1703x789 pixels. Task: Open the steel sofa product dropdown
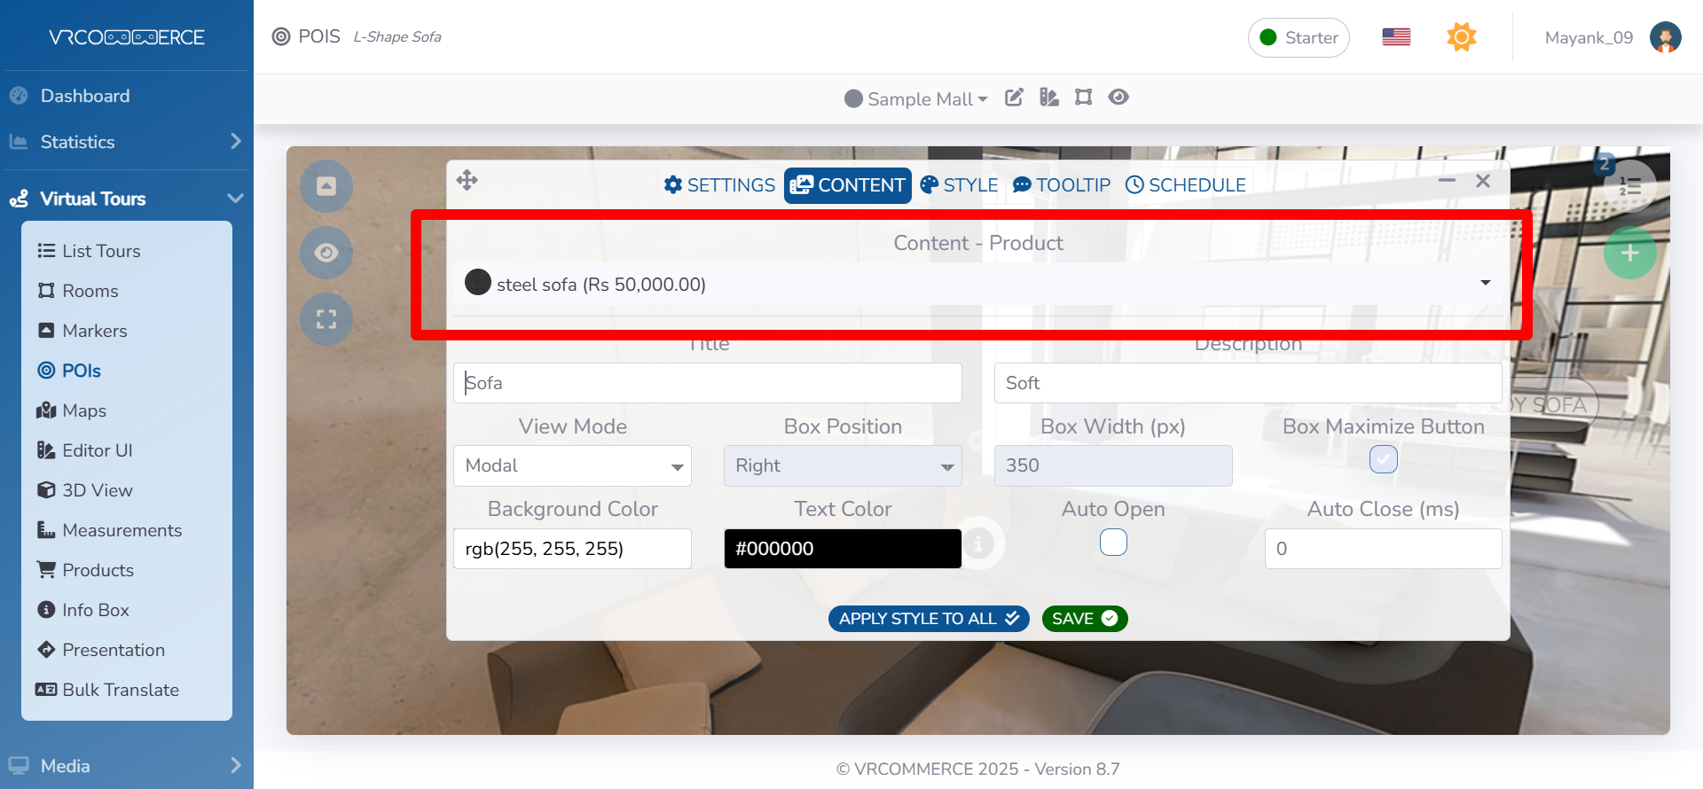pos(976,284)
